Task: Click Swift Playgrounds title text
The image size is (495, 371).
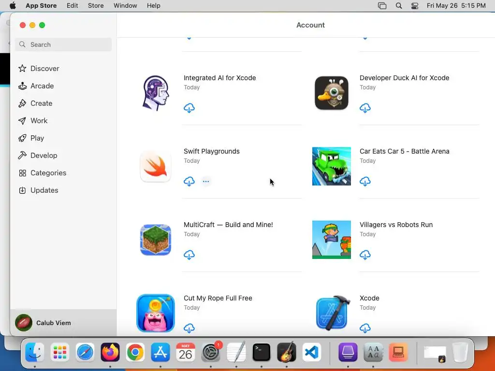Action: (x=212, y=151)
